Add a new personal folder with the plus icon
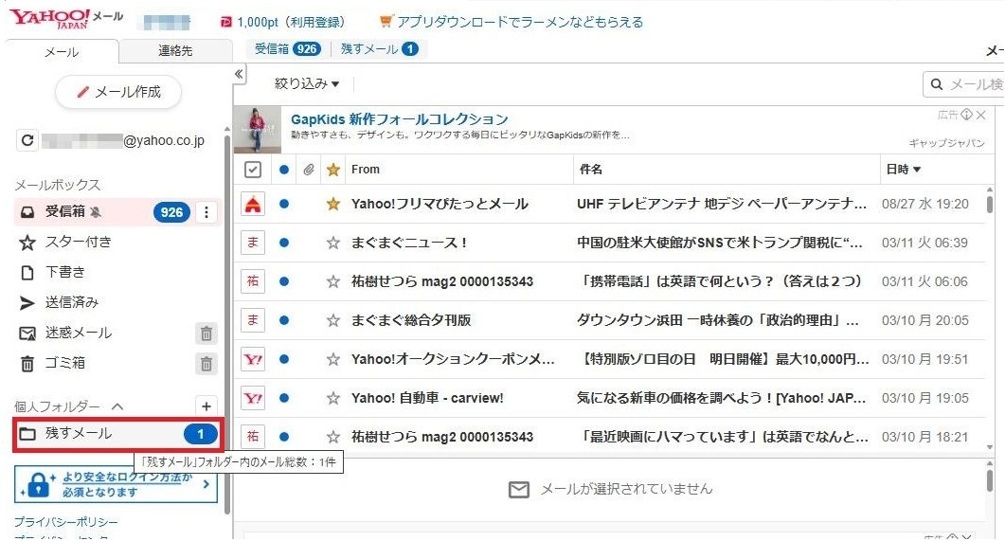Image resolution: width=1005 pixels, height=541 pixels. (206, 406)
